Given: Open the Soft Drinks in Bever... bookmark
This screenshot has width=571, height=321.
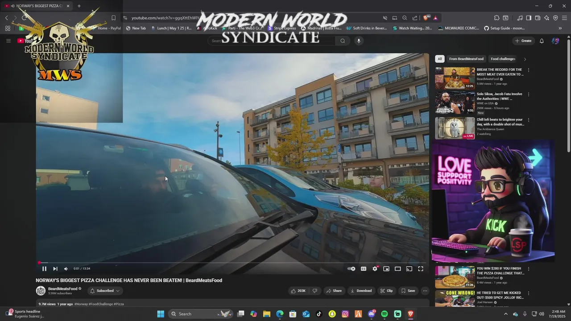Looking at the screenshot, I should pos(366,28).
